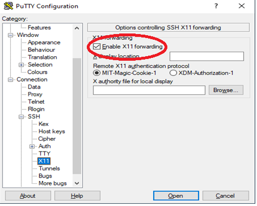The width and height of the screenshot is (257, 206).
Task: Select XDM-Authorization-1 radio button
Action: coord(173,73)
